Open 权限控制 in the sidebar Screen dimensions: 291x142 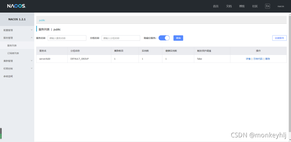pos(8,69)
